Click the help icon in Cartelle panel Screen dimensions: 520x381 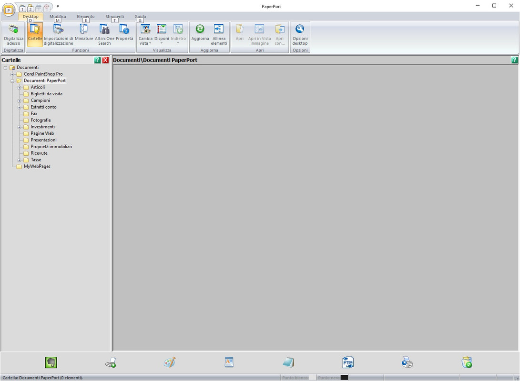97,60
